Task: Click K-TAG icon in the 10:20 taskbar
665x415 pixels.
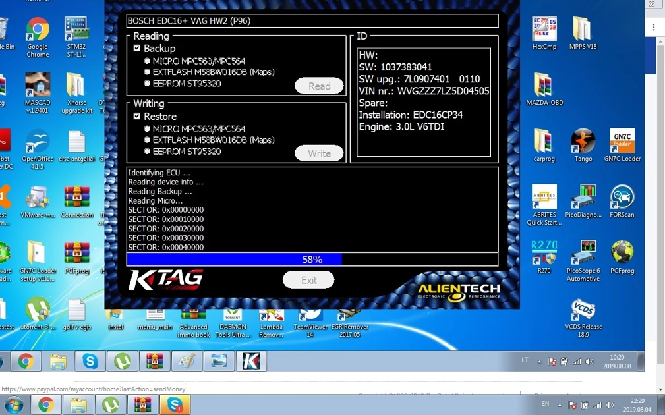Action: click(x=251, y=361)
